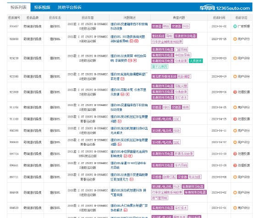Open image icon in complaint 887711 description
Viewport: 254px width, 218px height.
click(x=132, y=180)
